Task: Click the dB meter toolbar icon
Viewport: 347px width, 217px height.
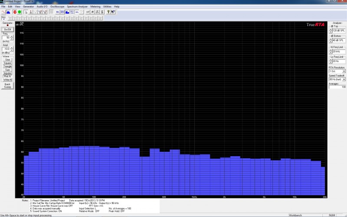Action: (x=92, y=12)
